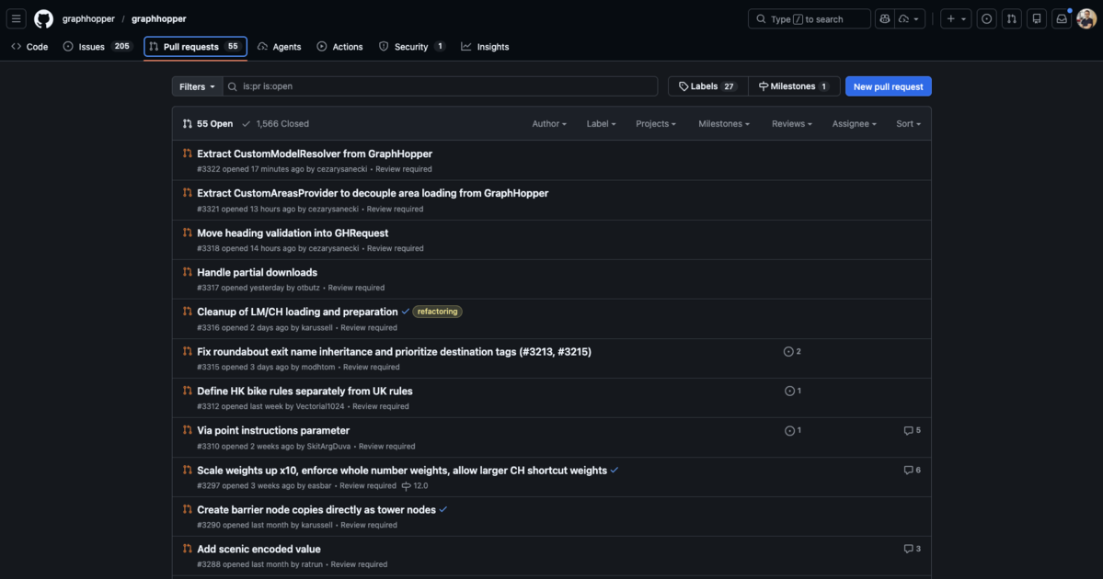Open the Milestones 1 button
This screenshot has height=579, width=1103.
[x=794, y=86]
